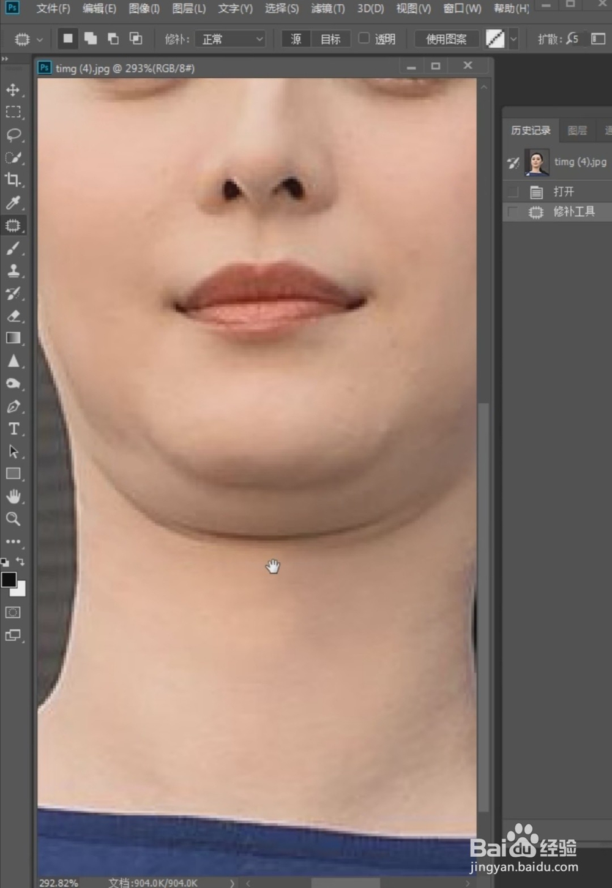612x888 pixels.
Task: Select the Rectangle shape tool
Action: coord(13,474)
